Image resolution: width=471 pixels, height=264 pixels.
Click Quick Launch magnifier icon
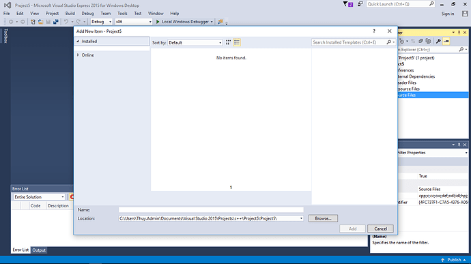(431, 4)
